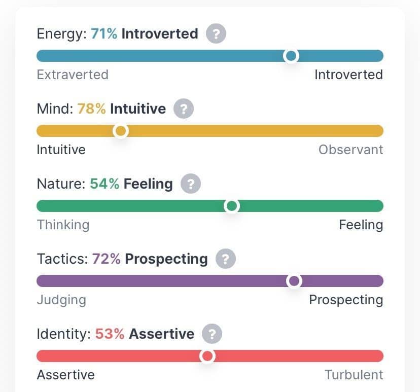
Task: Click the Thinking label
Action: (63, 225)
